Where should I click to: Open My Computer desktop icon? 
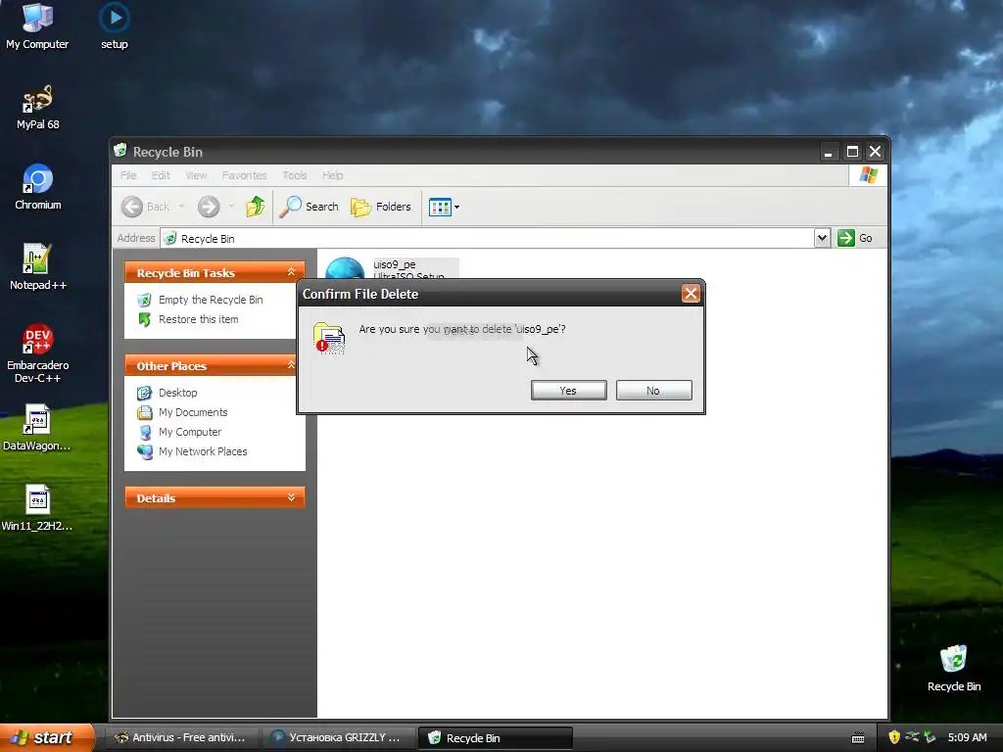click(37, 25)
